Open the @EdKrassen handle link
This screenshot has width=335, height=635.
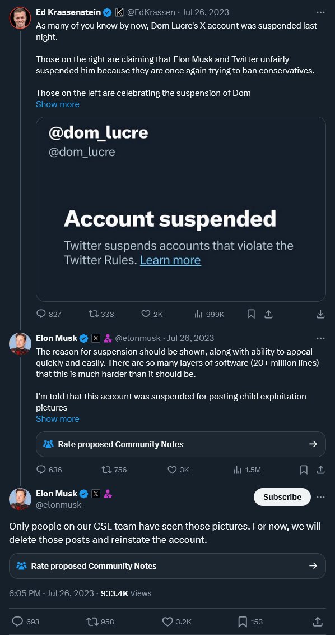[151, 12]
